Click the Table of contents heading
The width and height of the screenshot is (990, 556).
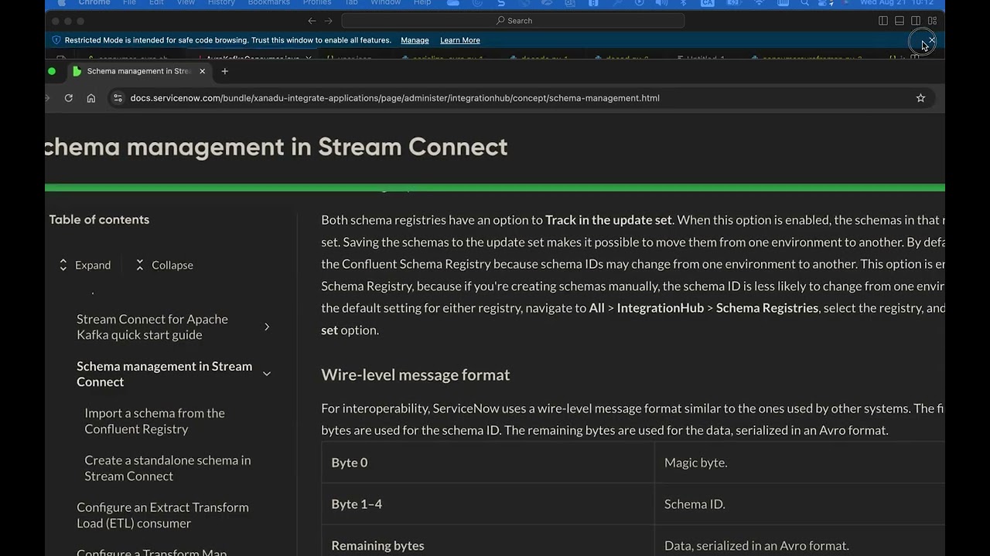(x=99, y=219)
